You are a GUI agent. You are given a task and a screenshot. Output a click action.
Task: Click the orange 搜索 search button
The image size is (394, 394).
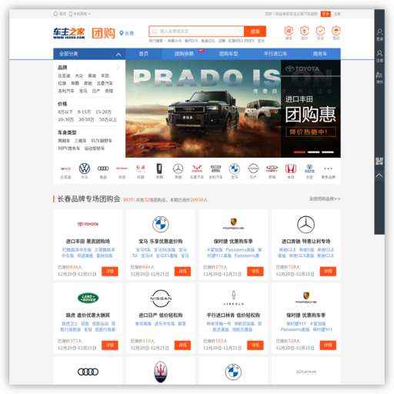click(255, 32)
